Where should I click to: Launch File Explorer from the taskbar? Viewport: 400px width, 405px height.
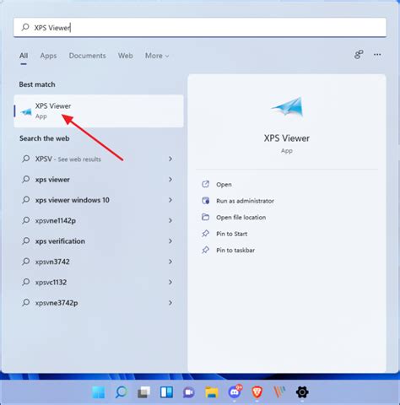point(212,391)
